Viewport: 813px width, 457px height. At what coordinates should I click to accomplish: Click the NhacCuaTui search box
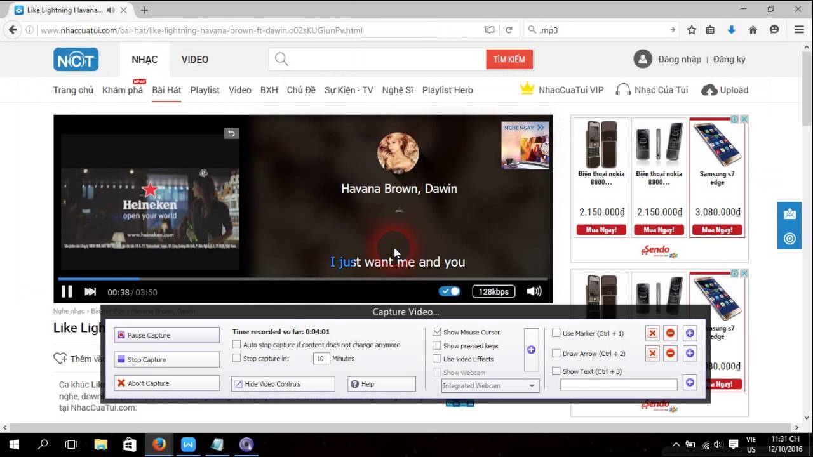point(378,59)
